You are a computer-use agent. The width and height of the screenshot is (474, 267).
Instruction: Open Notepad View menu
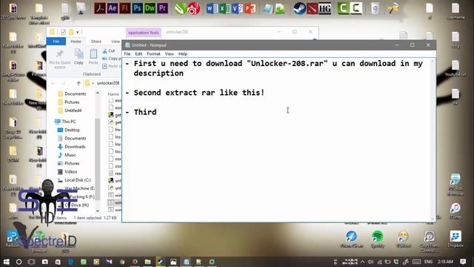coord(169,54)
